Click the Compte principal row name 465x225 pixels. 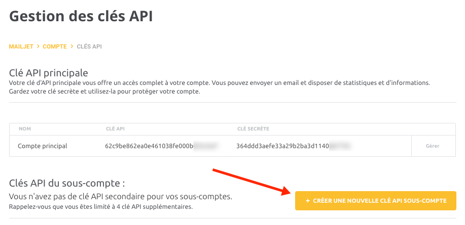(43, 146)
